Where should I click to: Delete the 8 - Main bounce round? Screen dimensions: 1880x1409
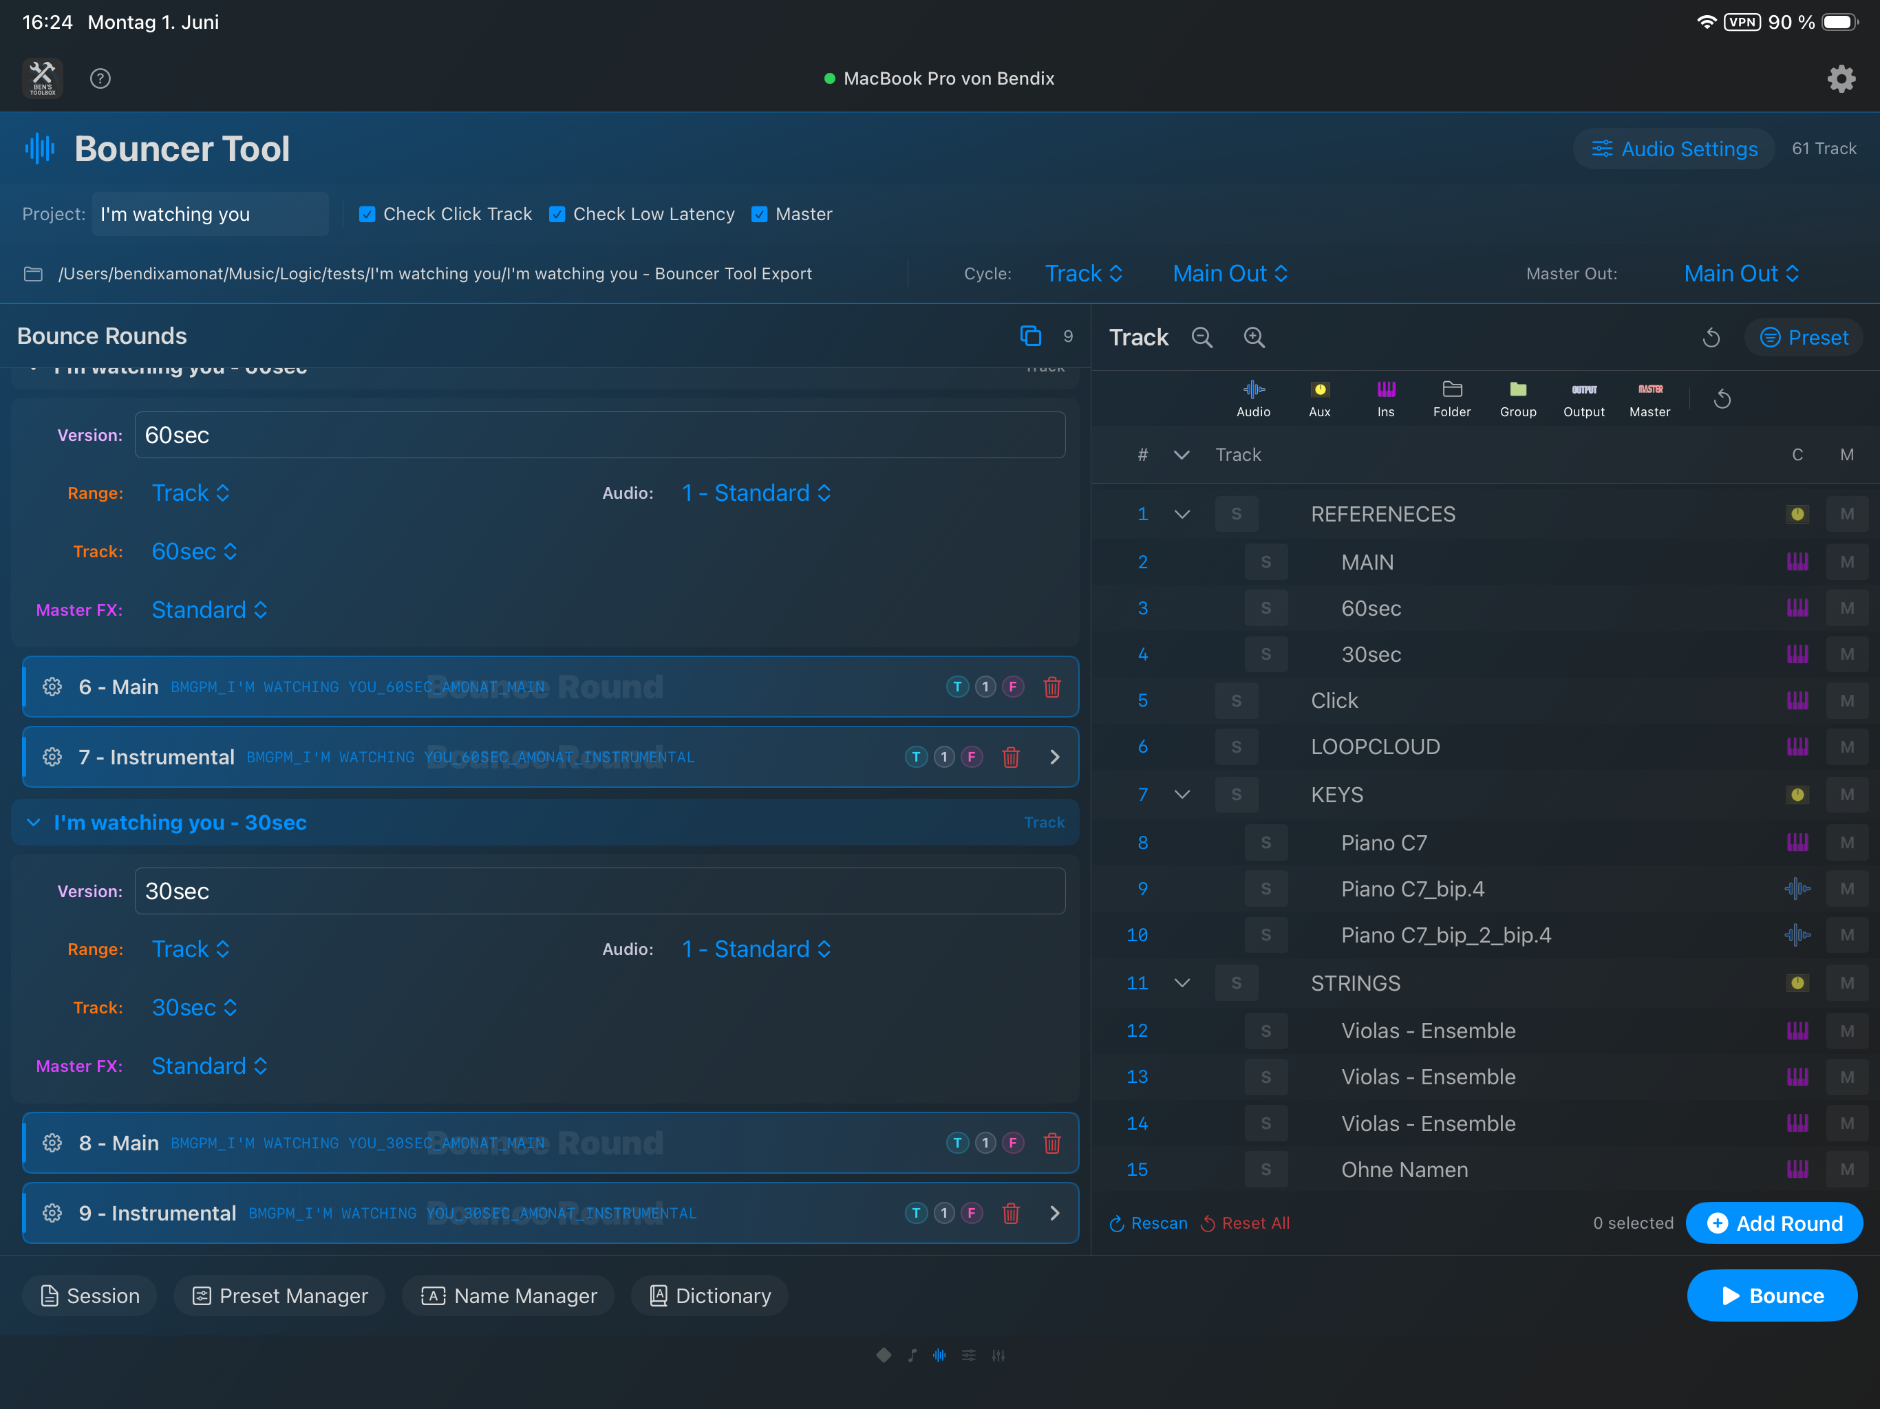pyautogui.click(x=1052, y=1143)
